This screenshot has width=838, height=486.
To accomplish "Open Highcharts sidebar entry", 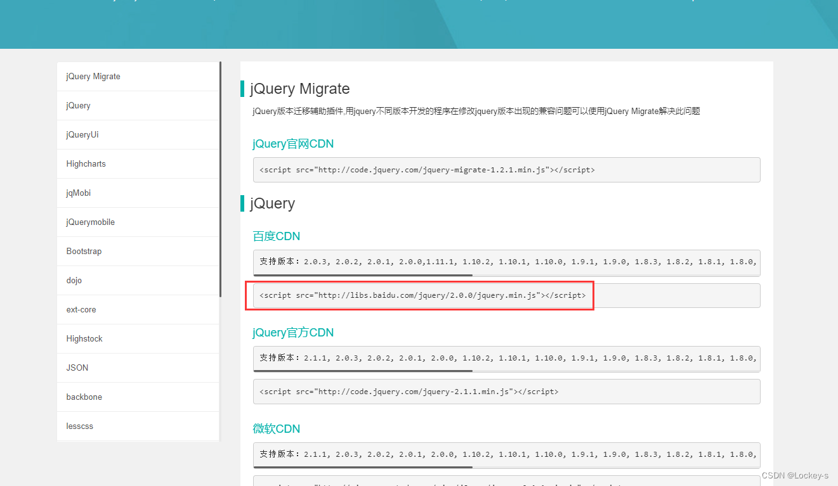I will pos(138,164).
